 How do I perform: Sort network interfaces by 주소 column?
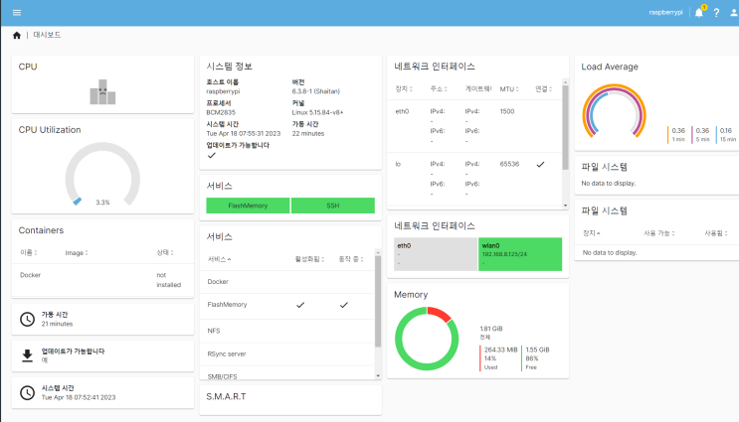(x=439, y=89)
